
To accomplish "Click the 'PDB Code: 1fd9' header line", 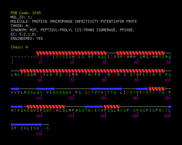I will tap(26, 13).
